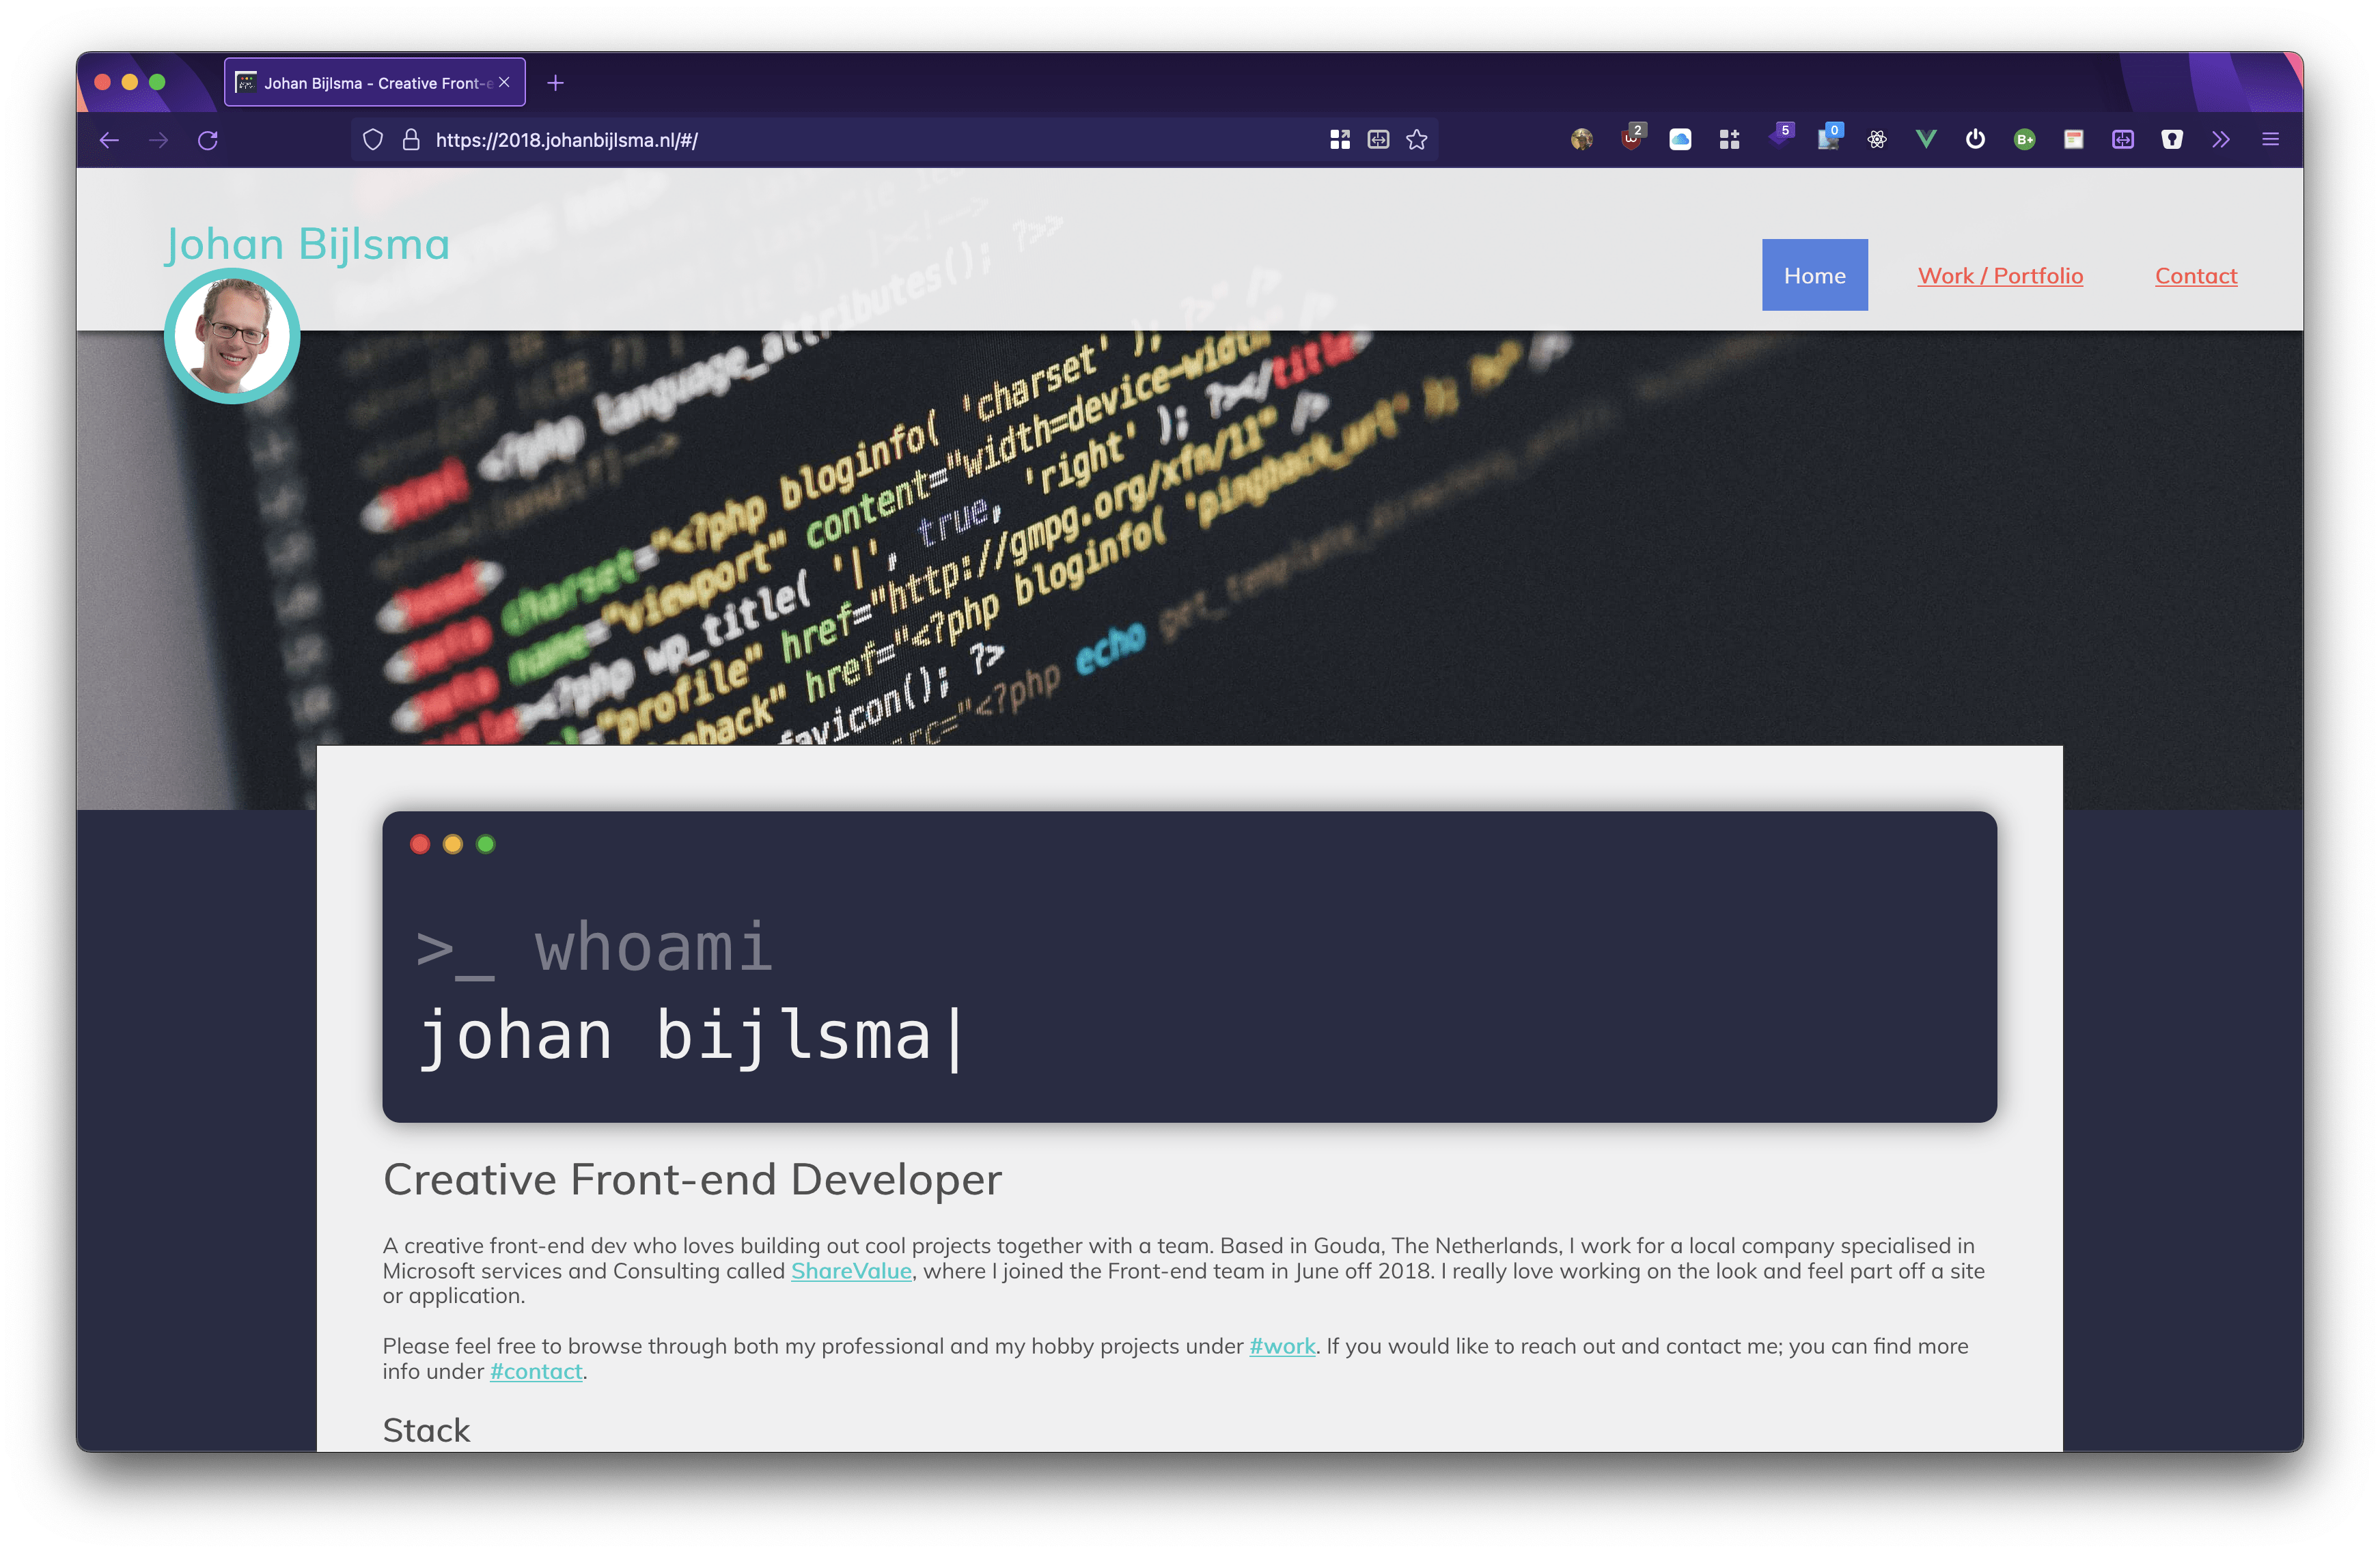Screen dimensions: 2380x1553
Task: Follow the ShareValue link
Action: tap(851, 1271)
